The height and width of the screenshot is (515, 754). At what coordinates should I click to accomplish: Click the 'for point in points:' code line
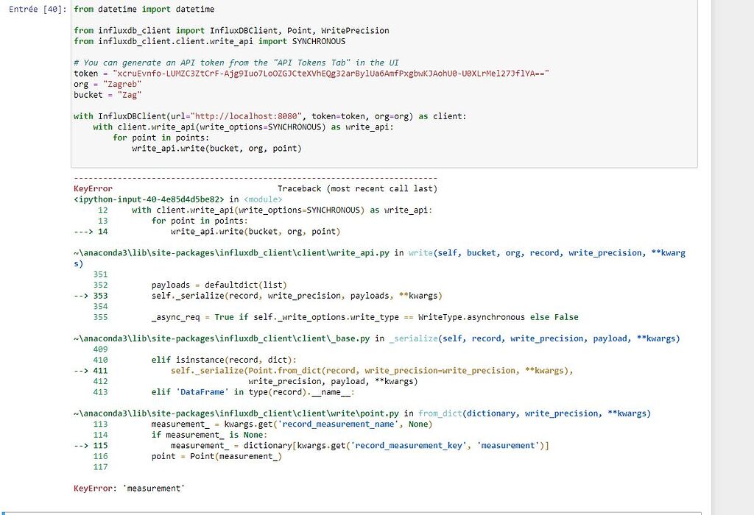click(161, 138)
